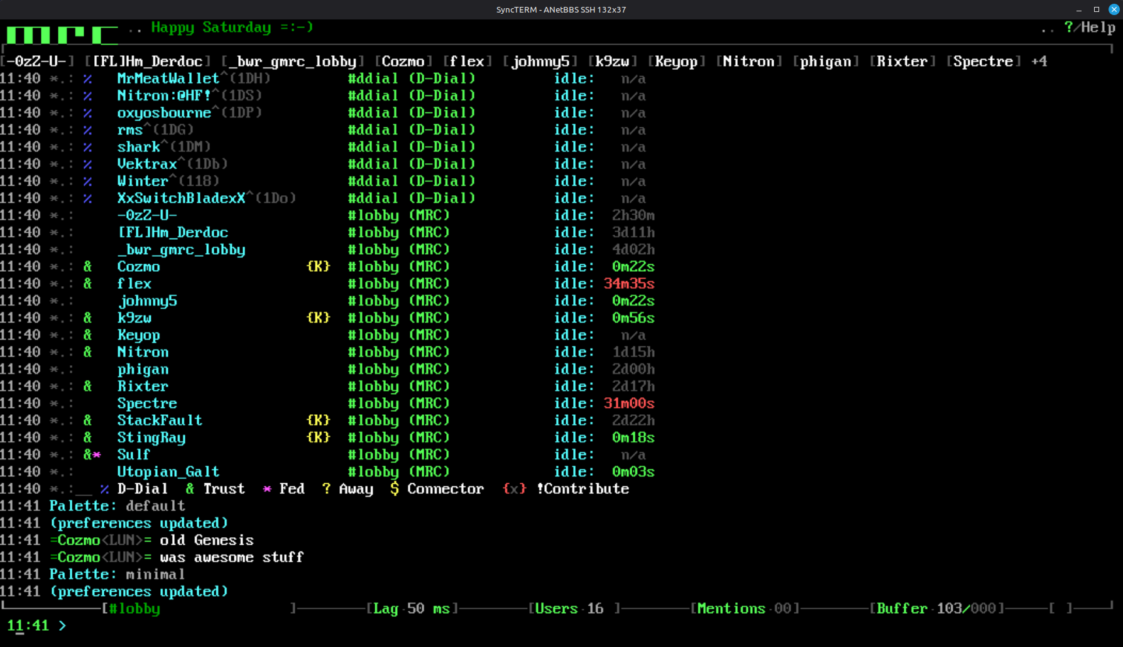Select the flex user tab
The height and width of the screenshot is (647, 1123).
[x=468, y=61]
